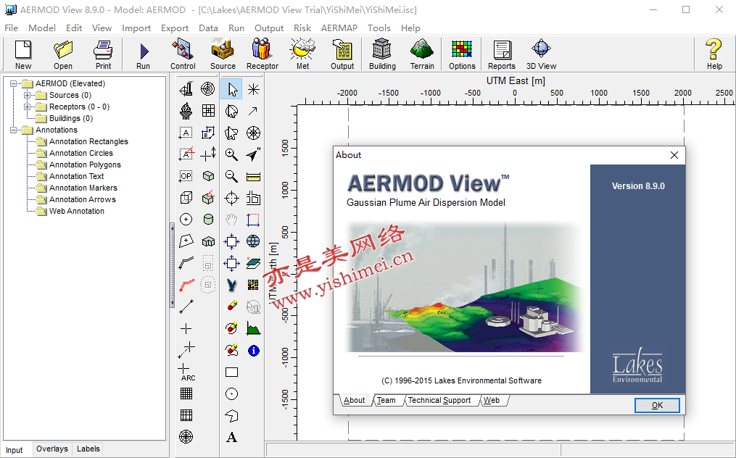Click the blue information icon tool

254,351
